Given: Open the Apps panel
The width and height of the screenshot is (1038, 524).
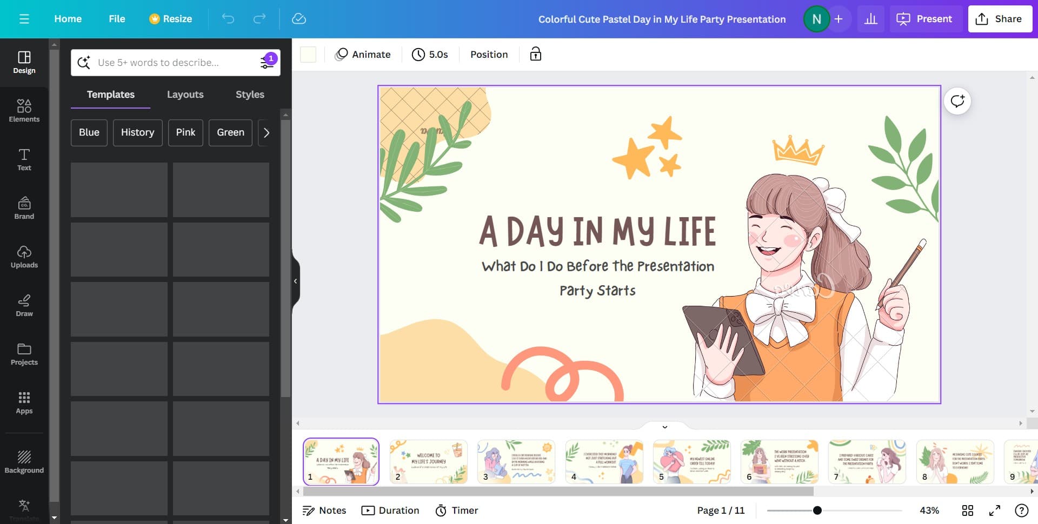Looking at the screenshot, I should click(x=24, y=402).
